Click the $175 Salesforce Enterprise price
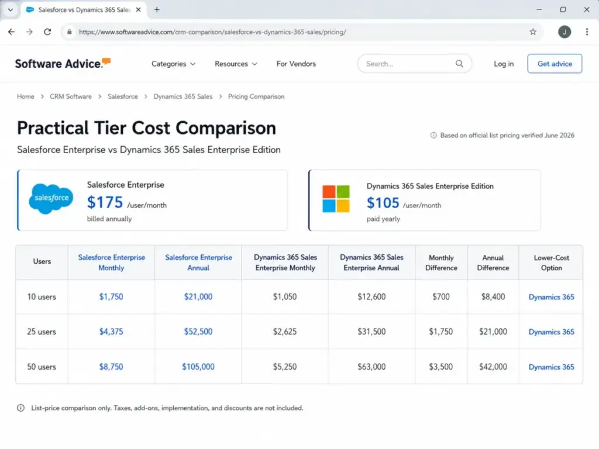 tap(105, 202)
